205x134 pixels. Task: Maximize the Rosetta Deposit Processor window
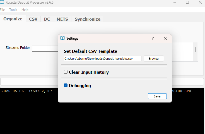(187, 3)
